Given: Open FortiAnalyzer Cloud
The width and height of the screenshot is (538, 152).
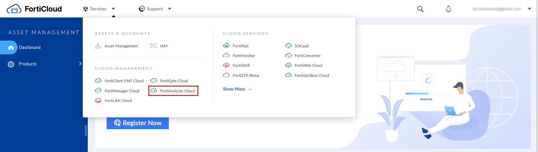Looking at the screenshot, I should (x=177, y=91).
